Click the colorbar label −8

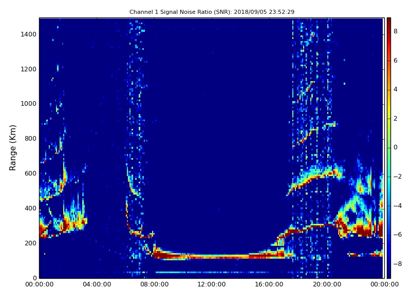(x=398, y=264)
